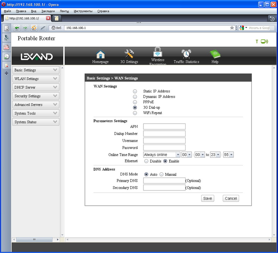Open the notes page panel in the sidebar
This screenshot has width=278, height=253.
[6, 66]
